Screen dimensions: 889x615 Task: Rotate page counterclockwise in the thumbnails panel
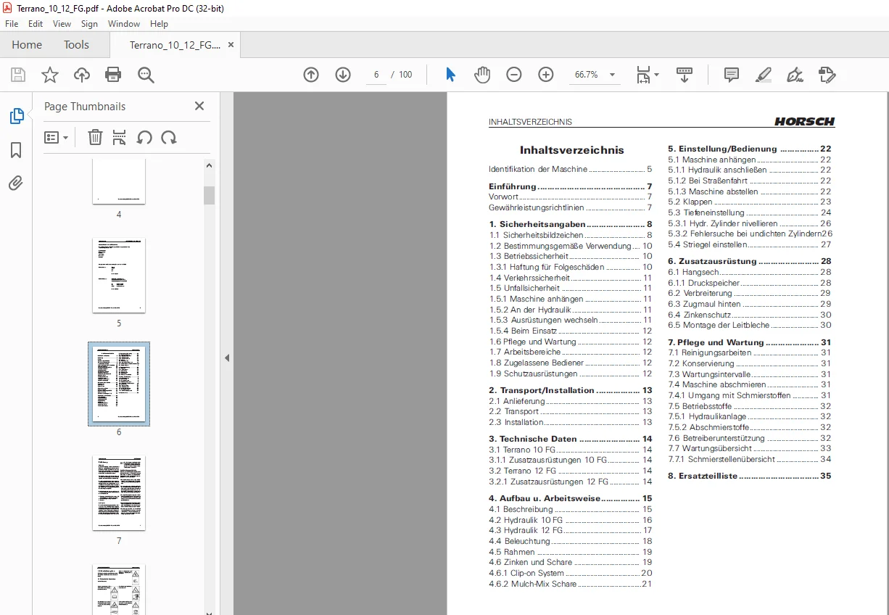[144, 137]
